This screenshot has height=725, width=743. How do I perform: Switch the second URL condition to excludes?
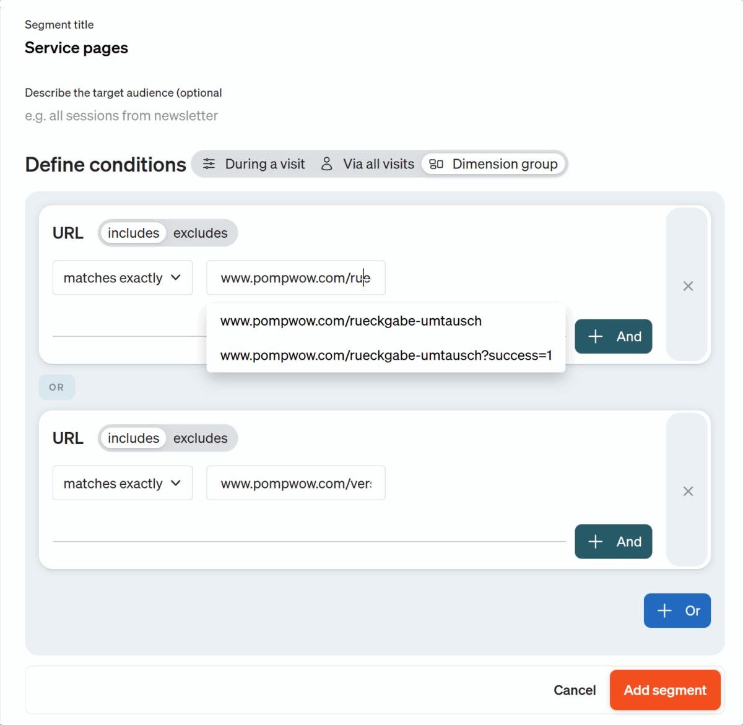click(200, 438)
